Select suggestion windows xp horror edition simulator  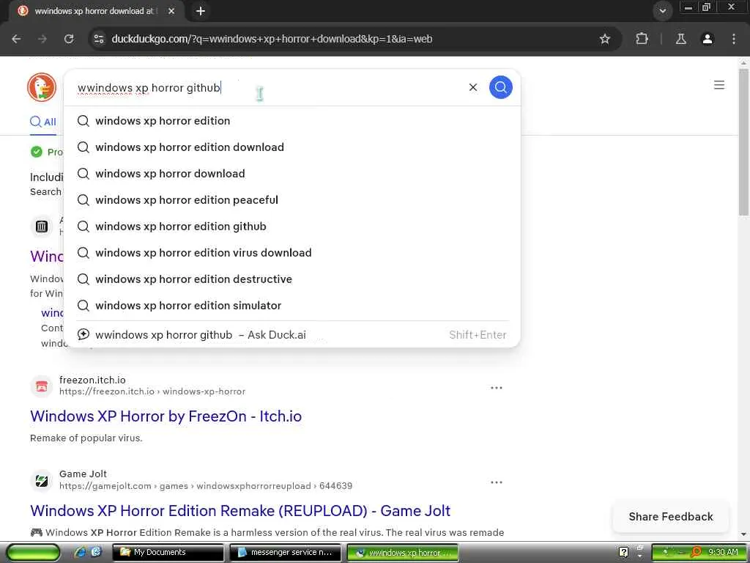tap(292, 305)
